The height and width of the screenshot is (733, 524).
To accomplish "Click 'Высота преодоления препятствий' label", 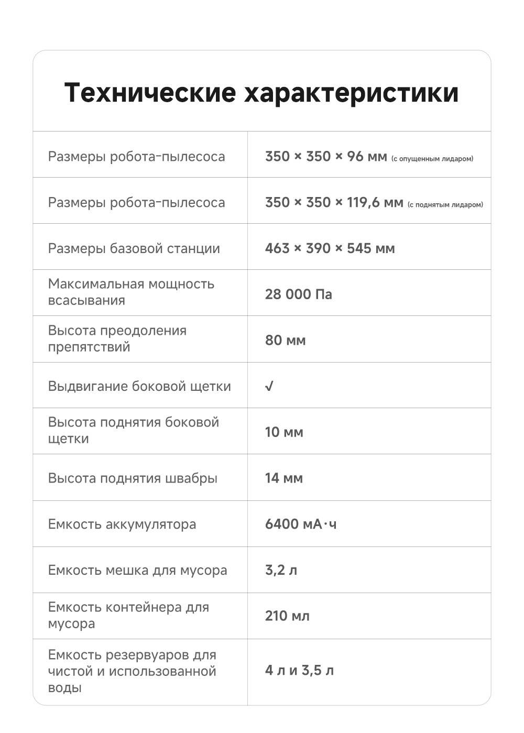I will [x=117, y=338].
